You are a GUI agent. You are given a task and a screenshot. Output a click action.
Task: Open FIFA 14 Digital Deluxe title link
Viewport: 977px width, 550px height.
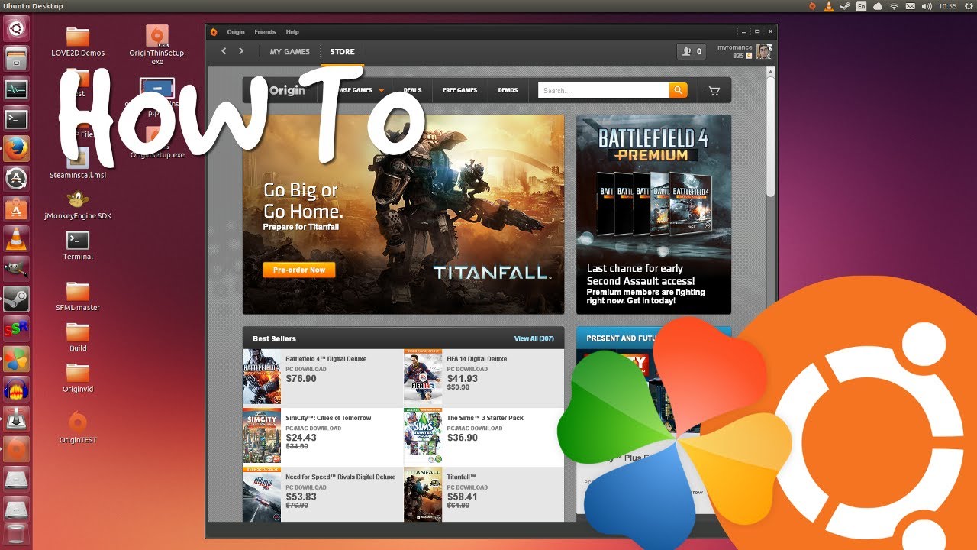click(x=477, y=359)
